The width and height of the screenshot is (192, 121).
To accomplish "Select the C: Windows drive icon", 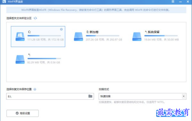I will click(x=20, y=36).
